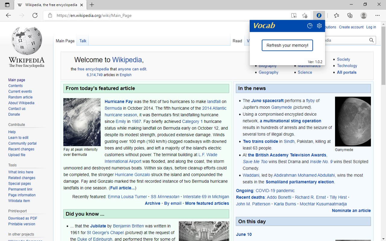Open the Create account link
The width and height of the screenshot is (386, 241).
click(351, 27)
